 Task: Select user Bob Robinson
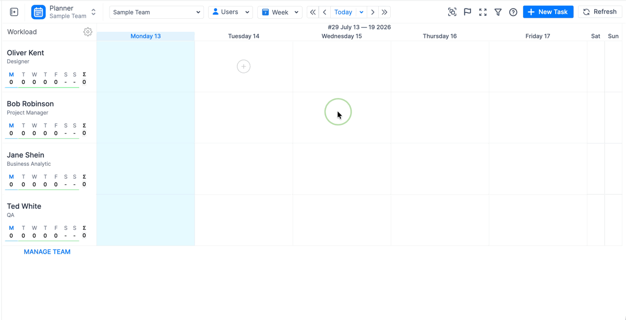30,104
